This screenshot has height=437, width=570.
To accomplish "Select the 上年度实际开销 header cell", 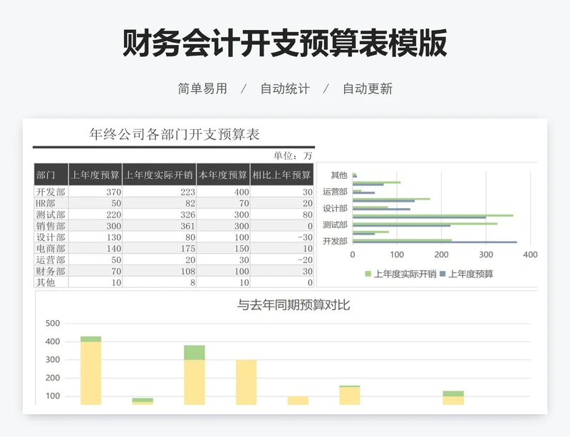I will tap(159, 175).
